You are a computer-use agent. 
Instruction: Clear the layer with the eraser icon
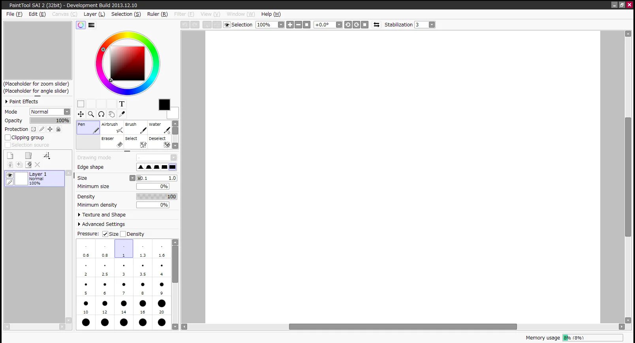[28, 164]
